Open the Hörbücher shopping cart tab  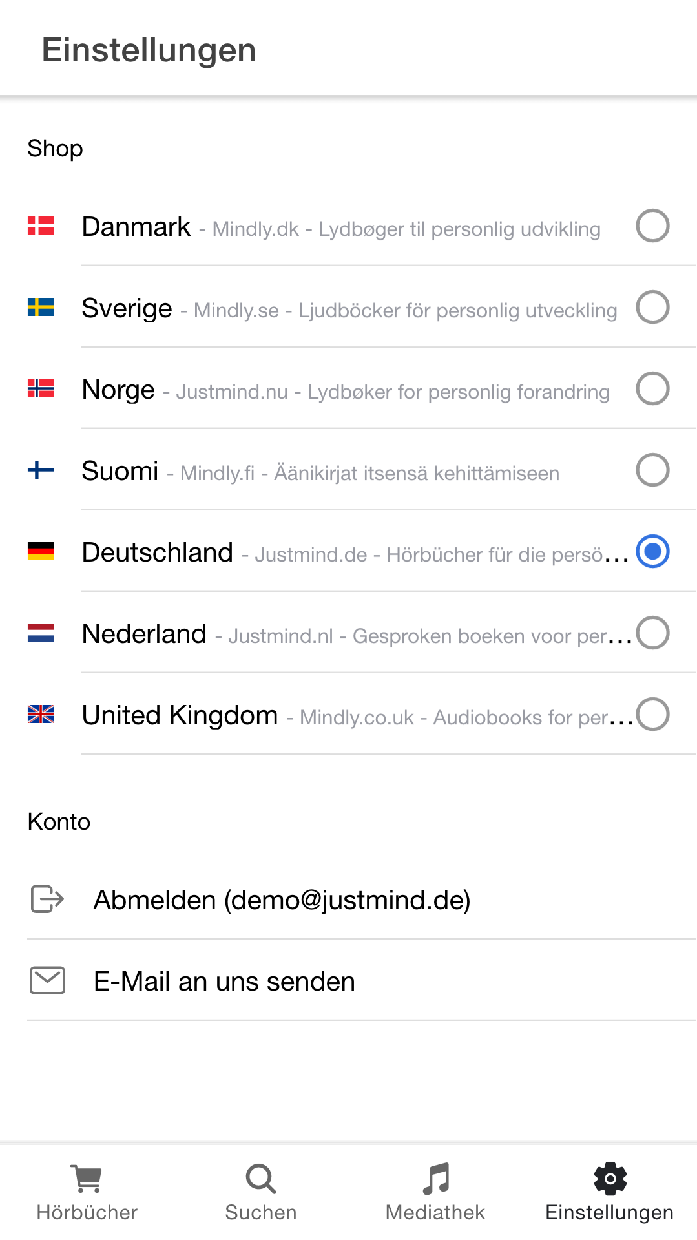tap(87, 1192)
